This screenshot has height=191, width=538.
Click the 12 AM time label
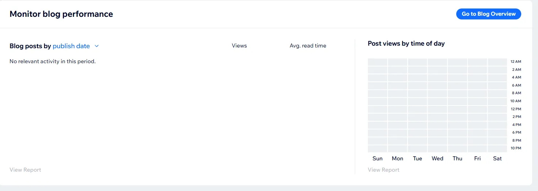[x=516, y=62]
